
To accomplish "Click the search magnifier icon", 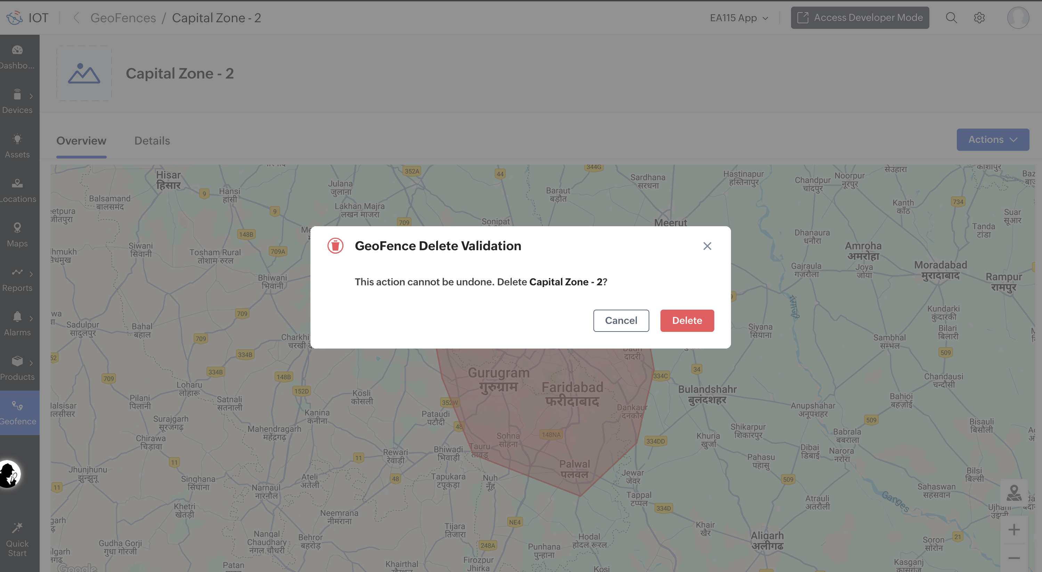I will coord(951,18).
